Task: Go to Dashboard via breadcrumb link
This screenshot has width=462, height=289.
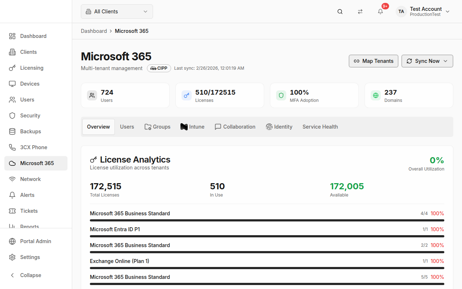Action: (x=94, y=31)
